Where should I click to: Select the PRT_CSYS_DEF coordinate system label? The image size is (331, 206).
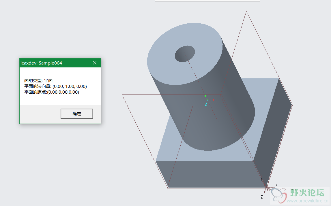tap(282, 190)
